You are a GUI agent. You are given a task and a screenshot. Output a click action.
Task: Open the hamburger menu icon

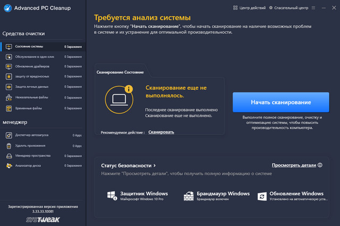313,8
